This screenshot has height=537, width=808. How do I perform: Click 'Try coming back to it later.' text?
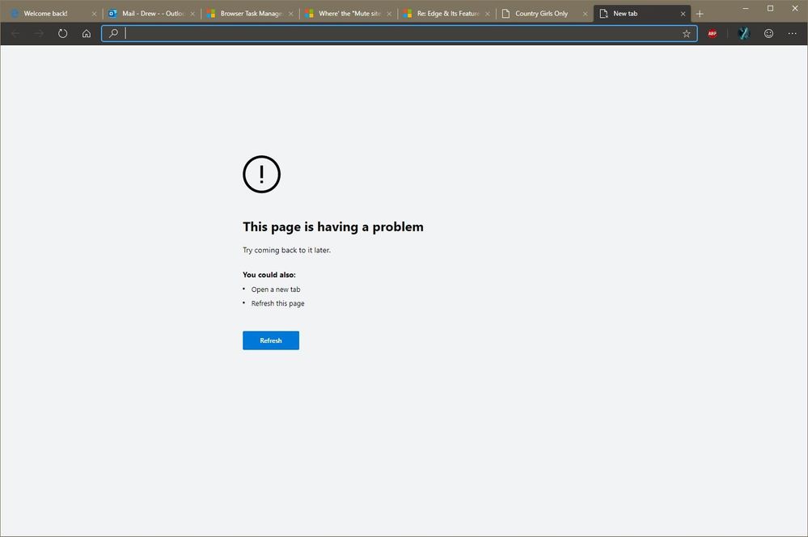[286, 250]
